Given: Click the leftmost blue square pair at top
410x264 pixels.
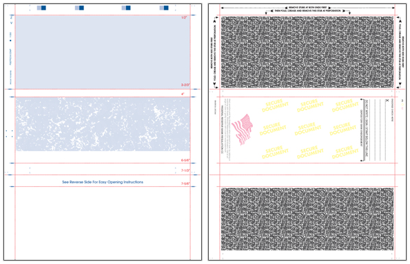Looking at the screenshot, I should click(x=41, y=8).
